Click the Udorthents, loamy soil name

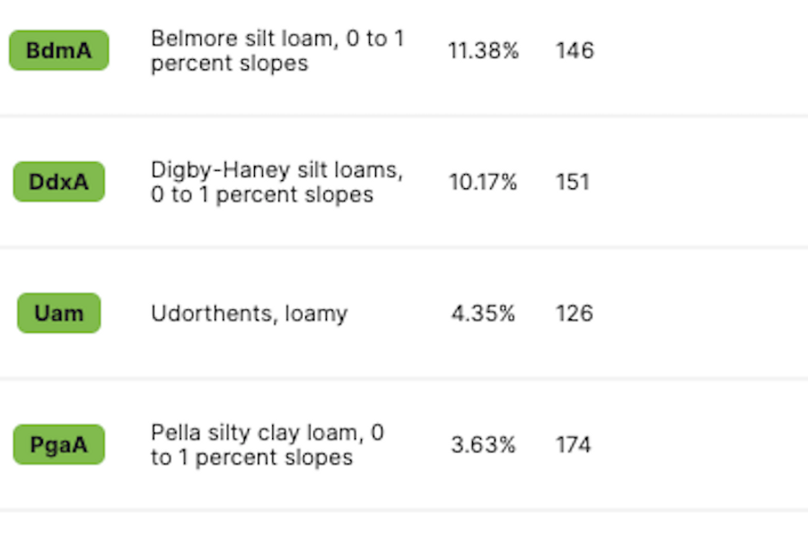click(249, 314)
